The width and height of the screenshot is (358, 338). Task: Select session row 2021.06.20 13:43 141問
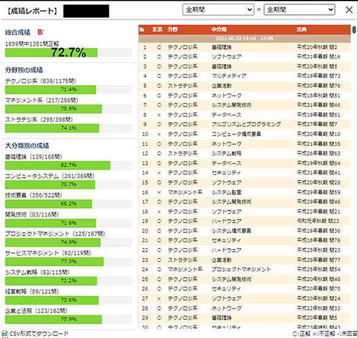244,38
